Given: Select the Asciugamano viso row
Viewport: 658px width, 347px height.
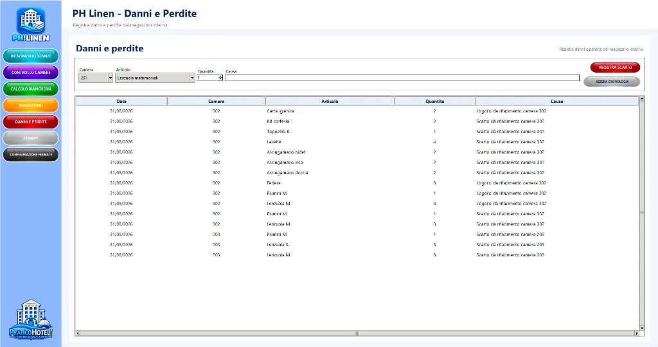Looking at the screenshot, I should pyautogui.click(x=357, y=163).
